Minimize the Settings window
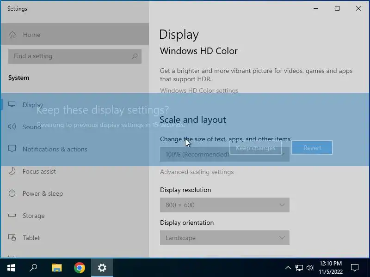Image resolution: width=370 pixels, height=277 pixels. click(x=316, y=8)
